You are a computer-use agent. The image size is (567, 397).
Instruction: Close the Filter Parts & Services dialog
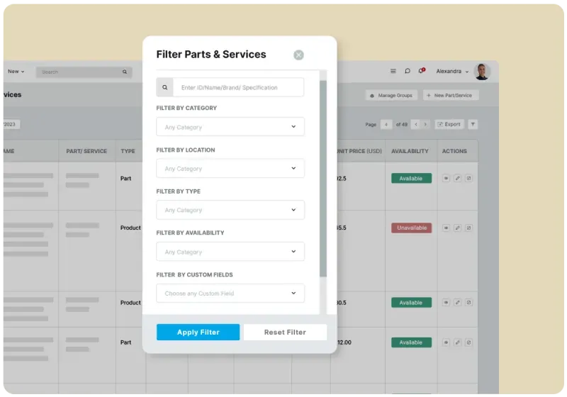[298, 55]
